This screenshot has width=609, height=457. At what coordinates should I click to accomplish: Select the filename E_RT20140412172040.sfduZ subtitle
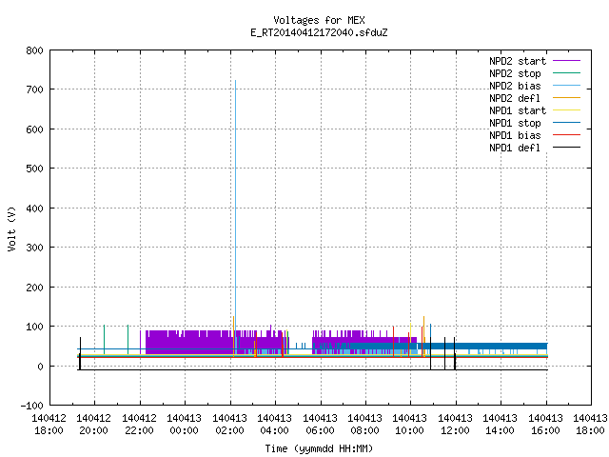[319, 32]
